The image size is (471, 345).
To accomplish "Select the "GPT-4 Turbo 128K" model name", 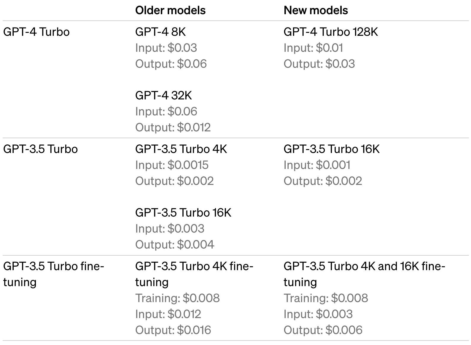I will point(331,32).
